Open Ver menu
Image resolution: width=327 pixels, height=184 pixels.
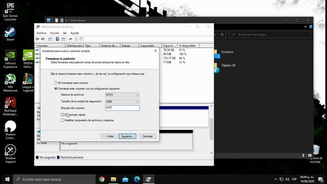[x=65, y=33]
